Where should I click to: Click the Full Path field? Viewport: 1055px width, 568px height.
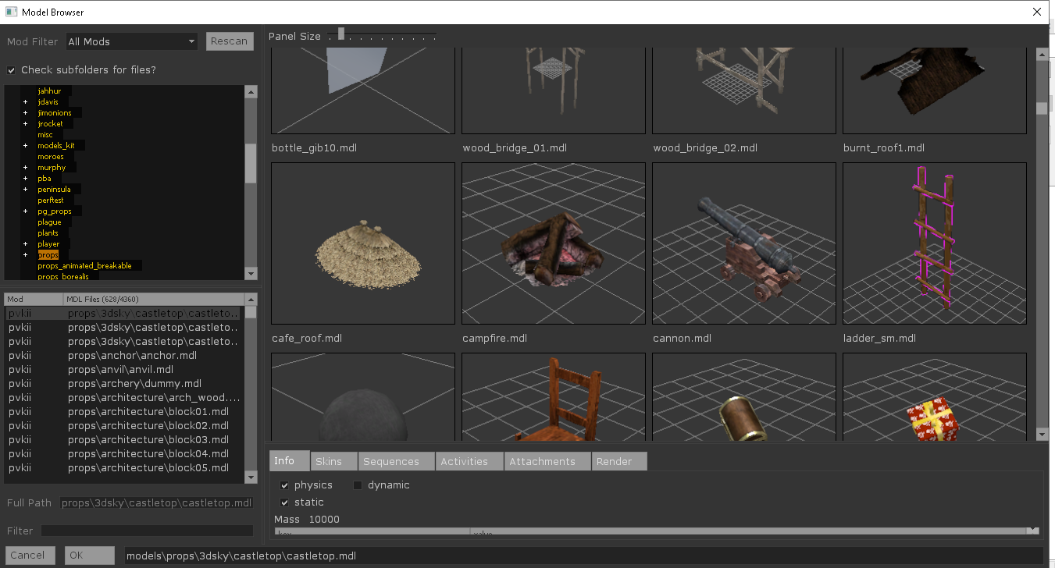point(157,503)
